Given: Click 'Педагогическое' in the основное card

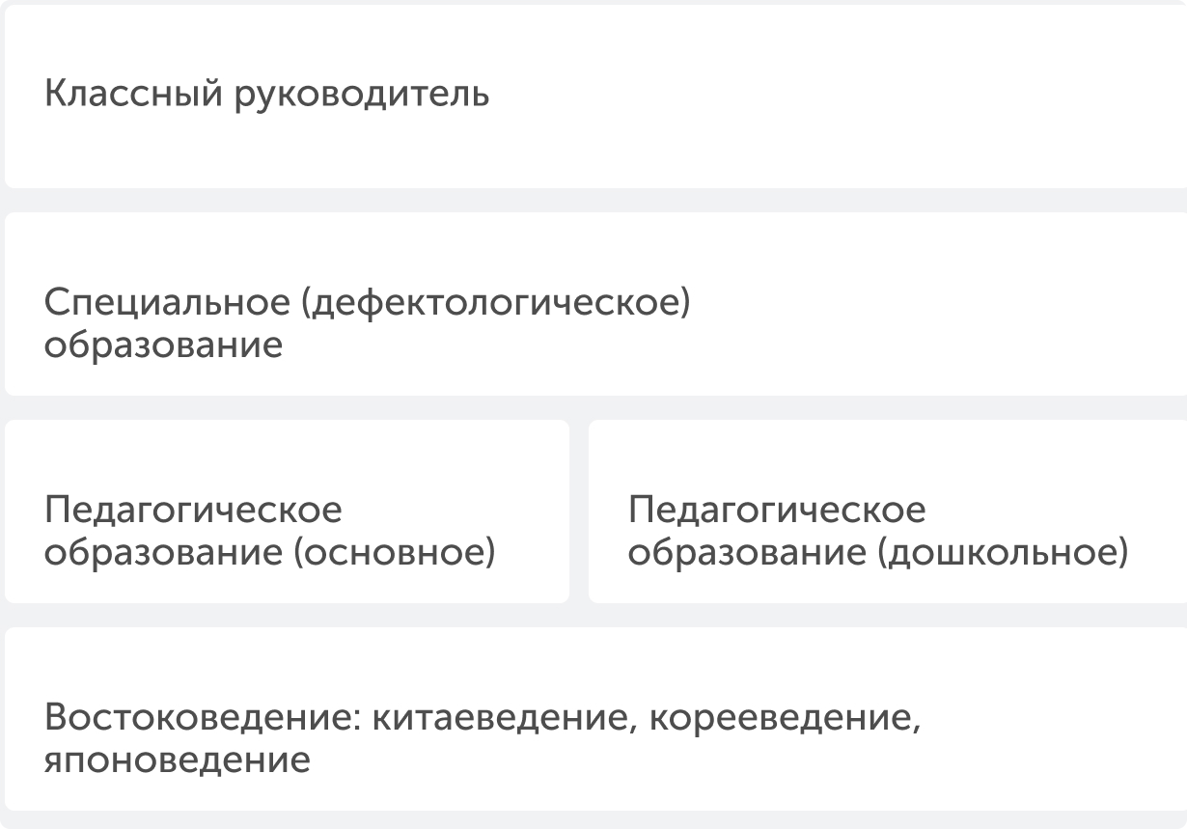Looking at the screenshot, I should (x=193, y=510).
